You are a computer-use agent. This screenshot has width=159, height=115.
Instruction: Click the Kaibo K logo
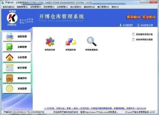pos(12,18)
